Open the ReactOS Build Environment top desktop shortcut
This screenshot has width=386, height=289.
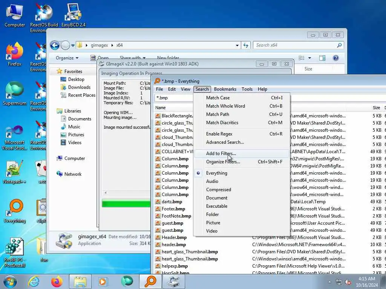44,18
